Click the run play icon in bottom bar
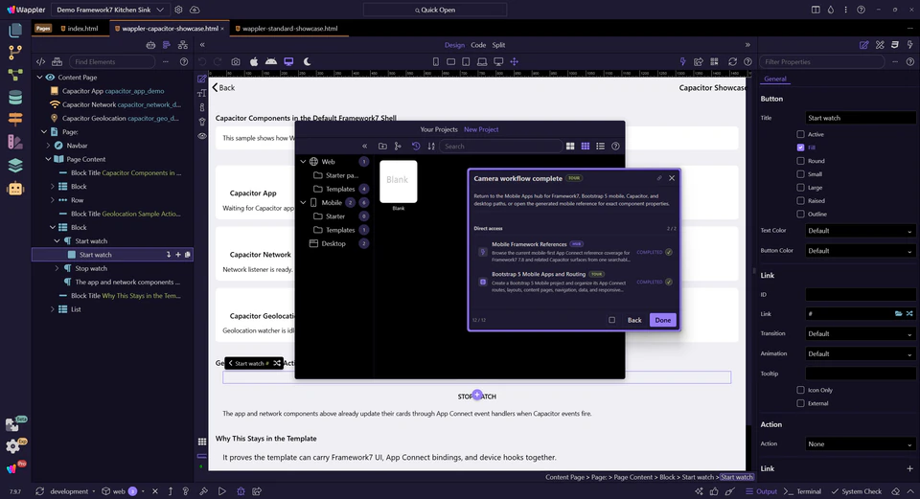 tap(221, 491)
